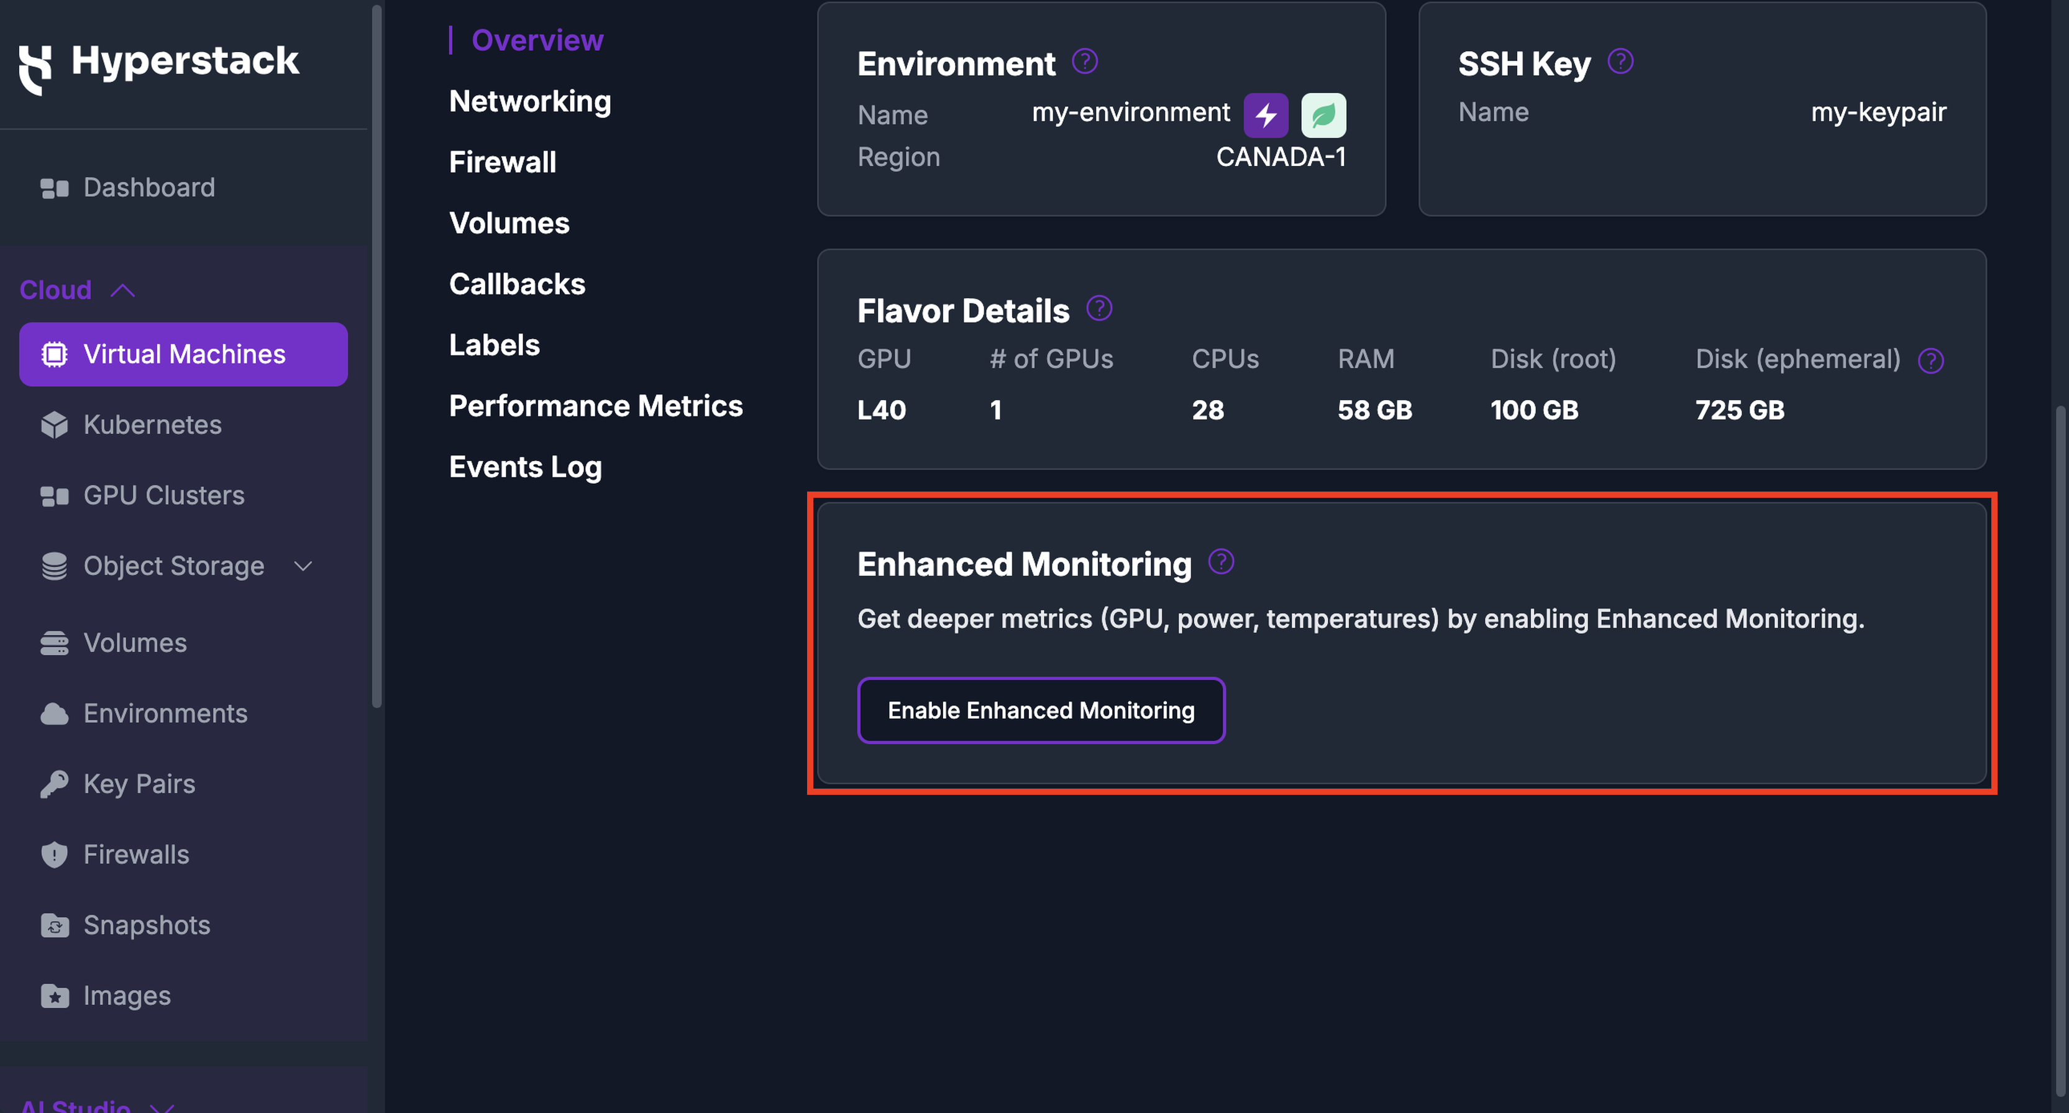Click the Environments cloud icon

pyautogui.click(x=55, y=713)
